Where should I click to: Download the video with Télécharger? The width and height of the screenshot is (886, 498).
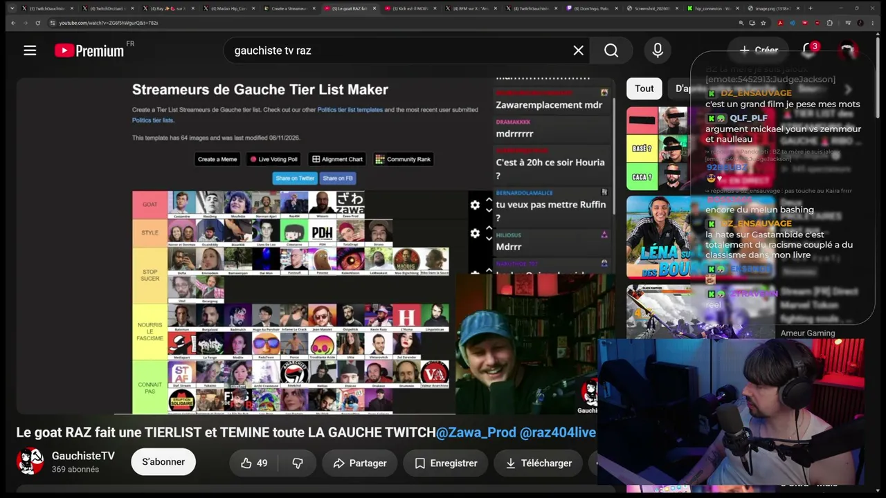pos(539,463)
